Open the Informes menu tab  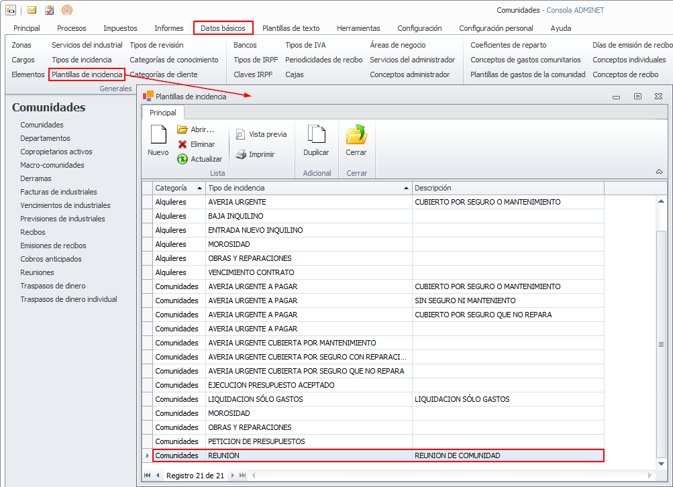tap(169, 28)
